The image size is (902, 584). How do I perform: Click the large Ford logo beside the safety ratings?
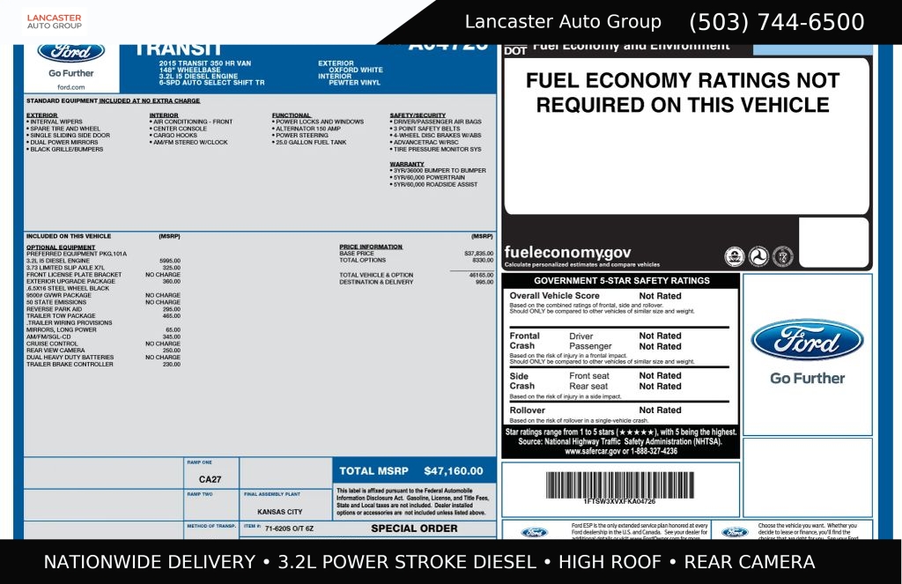(807, 340)
